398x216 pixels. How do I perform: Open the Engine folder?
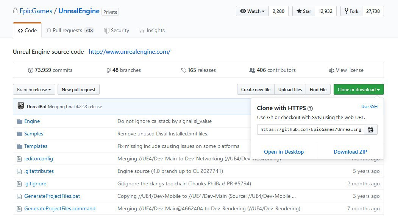click(x=32, y=121)
